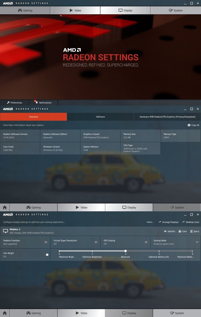Set Vari-Bright slider to 1 Optimize Brightness
Image resolution: width=201 pixels, height=317 pixels.
(x=92, y=251)
